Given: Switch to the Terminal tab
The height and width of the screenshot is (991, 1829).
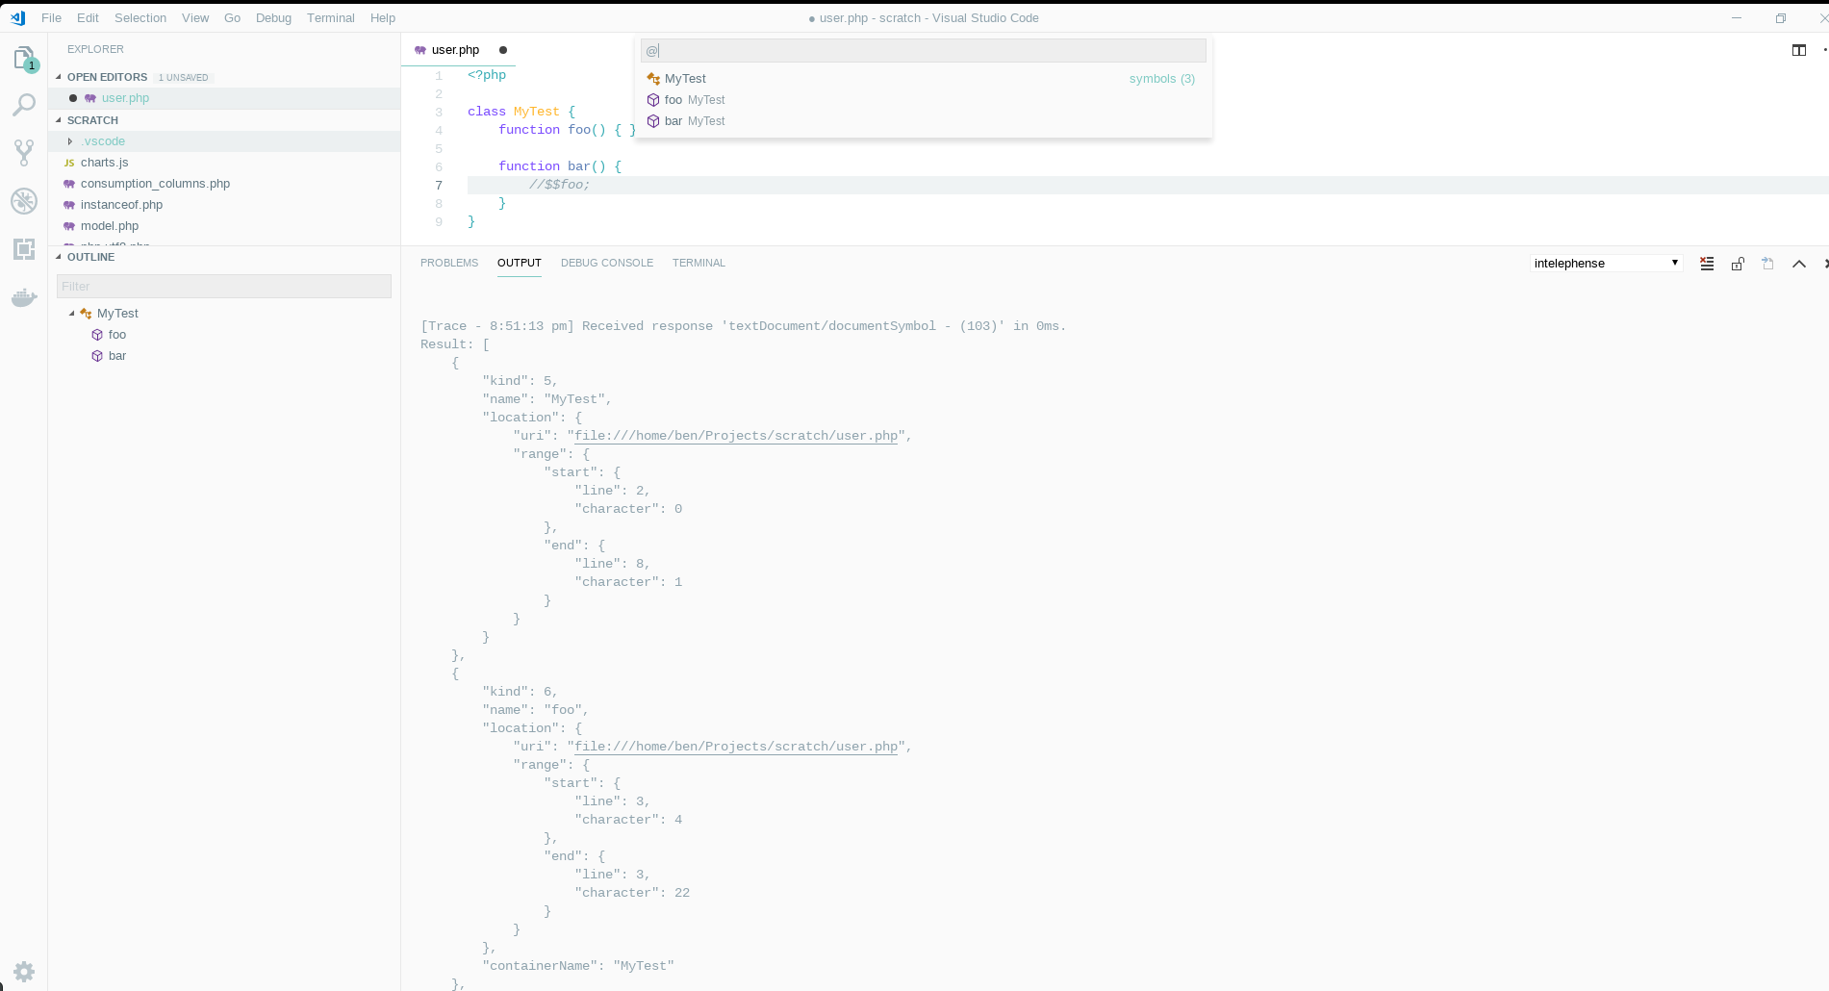Looking at the screenshot, I should 699,263.
